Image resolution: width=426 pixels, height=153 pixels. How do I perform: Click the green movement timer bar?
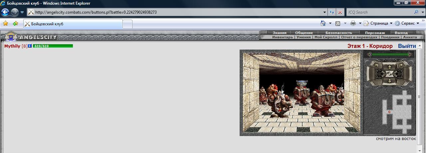(x=390, y=54)
